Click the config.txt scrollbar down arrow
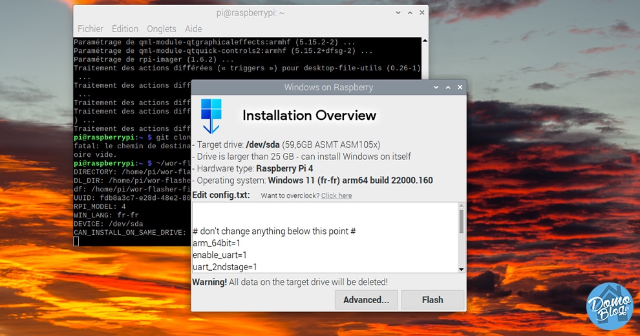 coord(461,269)
